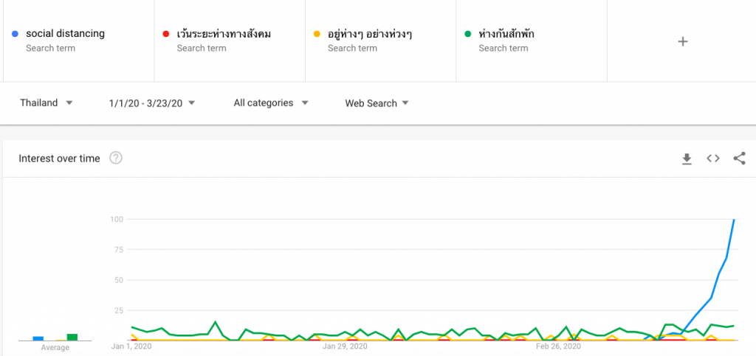Viewport: 756px width, 356px height.
Task: Click the blue line's peak at 100
Action: (734, 220)
